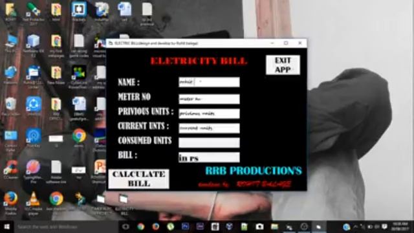Select the NetBeans IDE desktop icon
The height and width of the screenshot is (233, 414).
click(33, 46)
